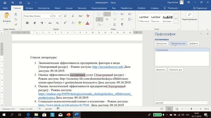Open the shading paint bucket
Viewport: 211px width, 118px height.
point(99,25)
